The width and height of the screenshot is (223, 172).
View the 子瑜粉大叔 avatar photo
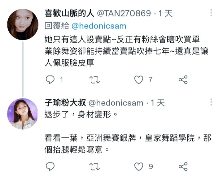[x=23, y=114]
